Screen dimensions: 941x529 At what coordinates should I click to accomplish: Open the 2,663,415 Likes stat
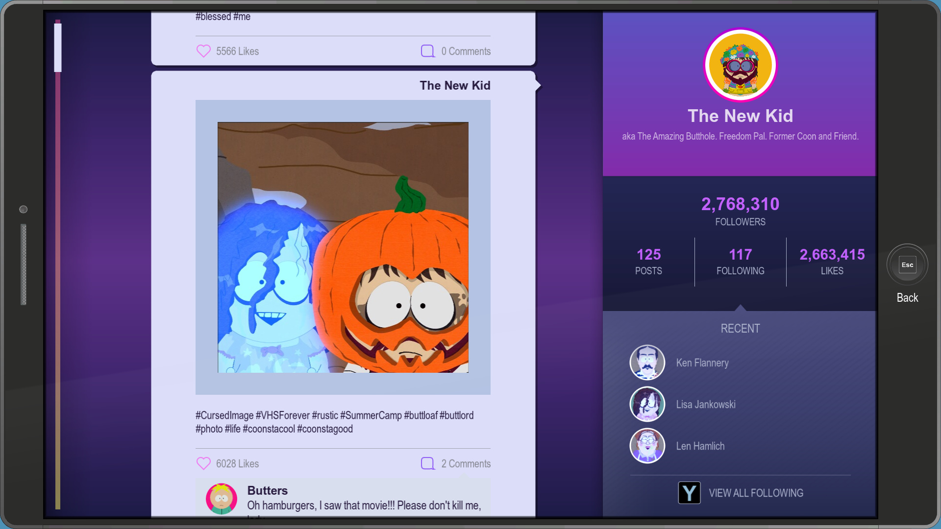point(832,262)
